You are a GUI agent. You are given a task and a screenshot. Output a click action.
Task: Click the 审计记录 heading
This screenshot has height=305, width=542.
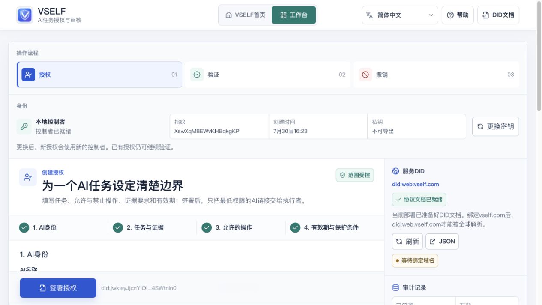[414, 288]
